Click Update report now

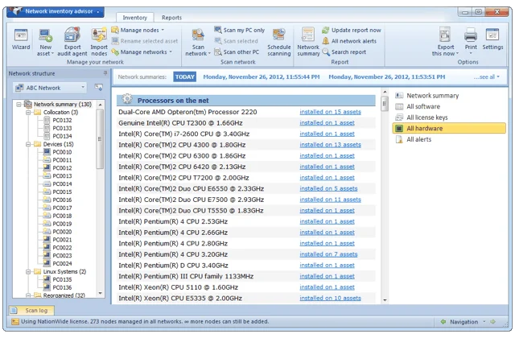coord(352,30)
